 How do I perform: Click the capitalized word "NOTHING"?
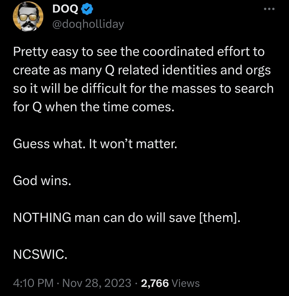click(42, 218)
